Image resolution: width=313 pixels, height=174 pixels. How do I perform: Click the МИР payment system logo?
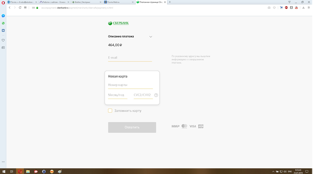pos(175,126)
